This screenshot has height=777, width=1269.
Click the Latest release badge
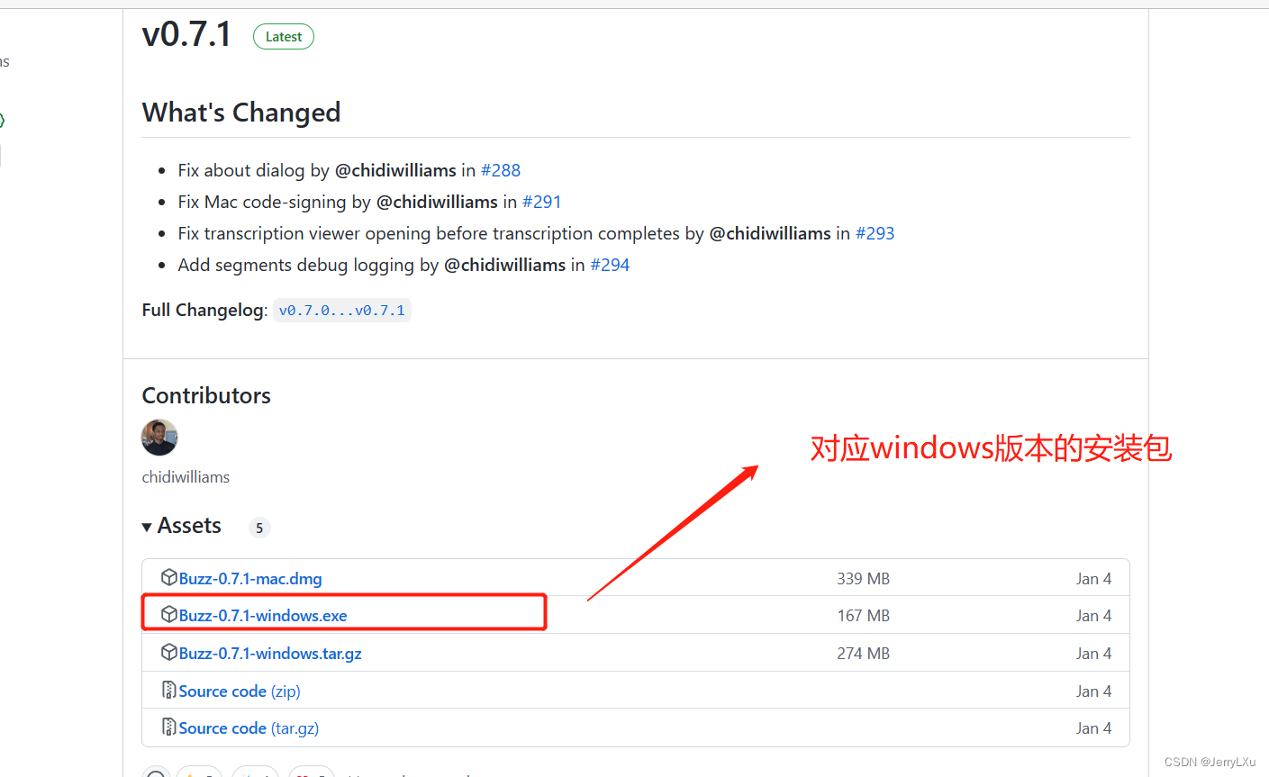click(x=284, y=37)
